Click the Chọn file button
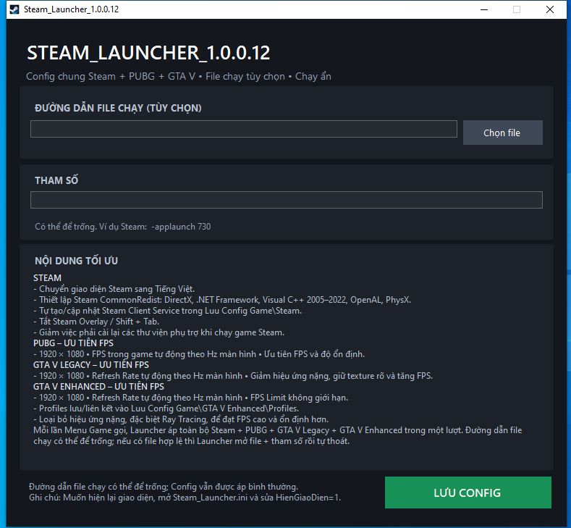571x528 pixels. (502, 133)
